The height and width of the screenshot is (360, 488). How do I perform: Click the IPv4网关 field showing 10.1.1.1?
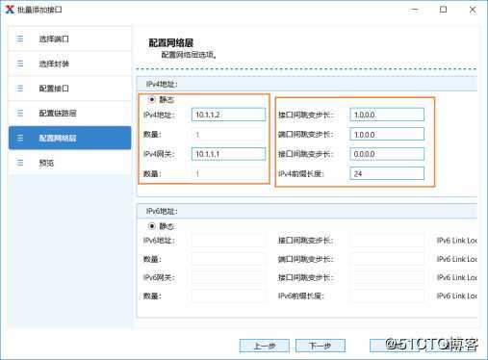(228, 154)
